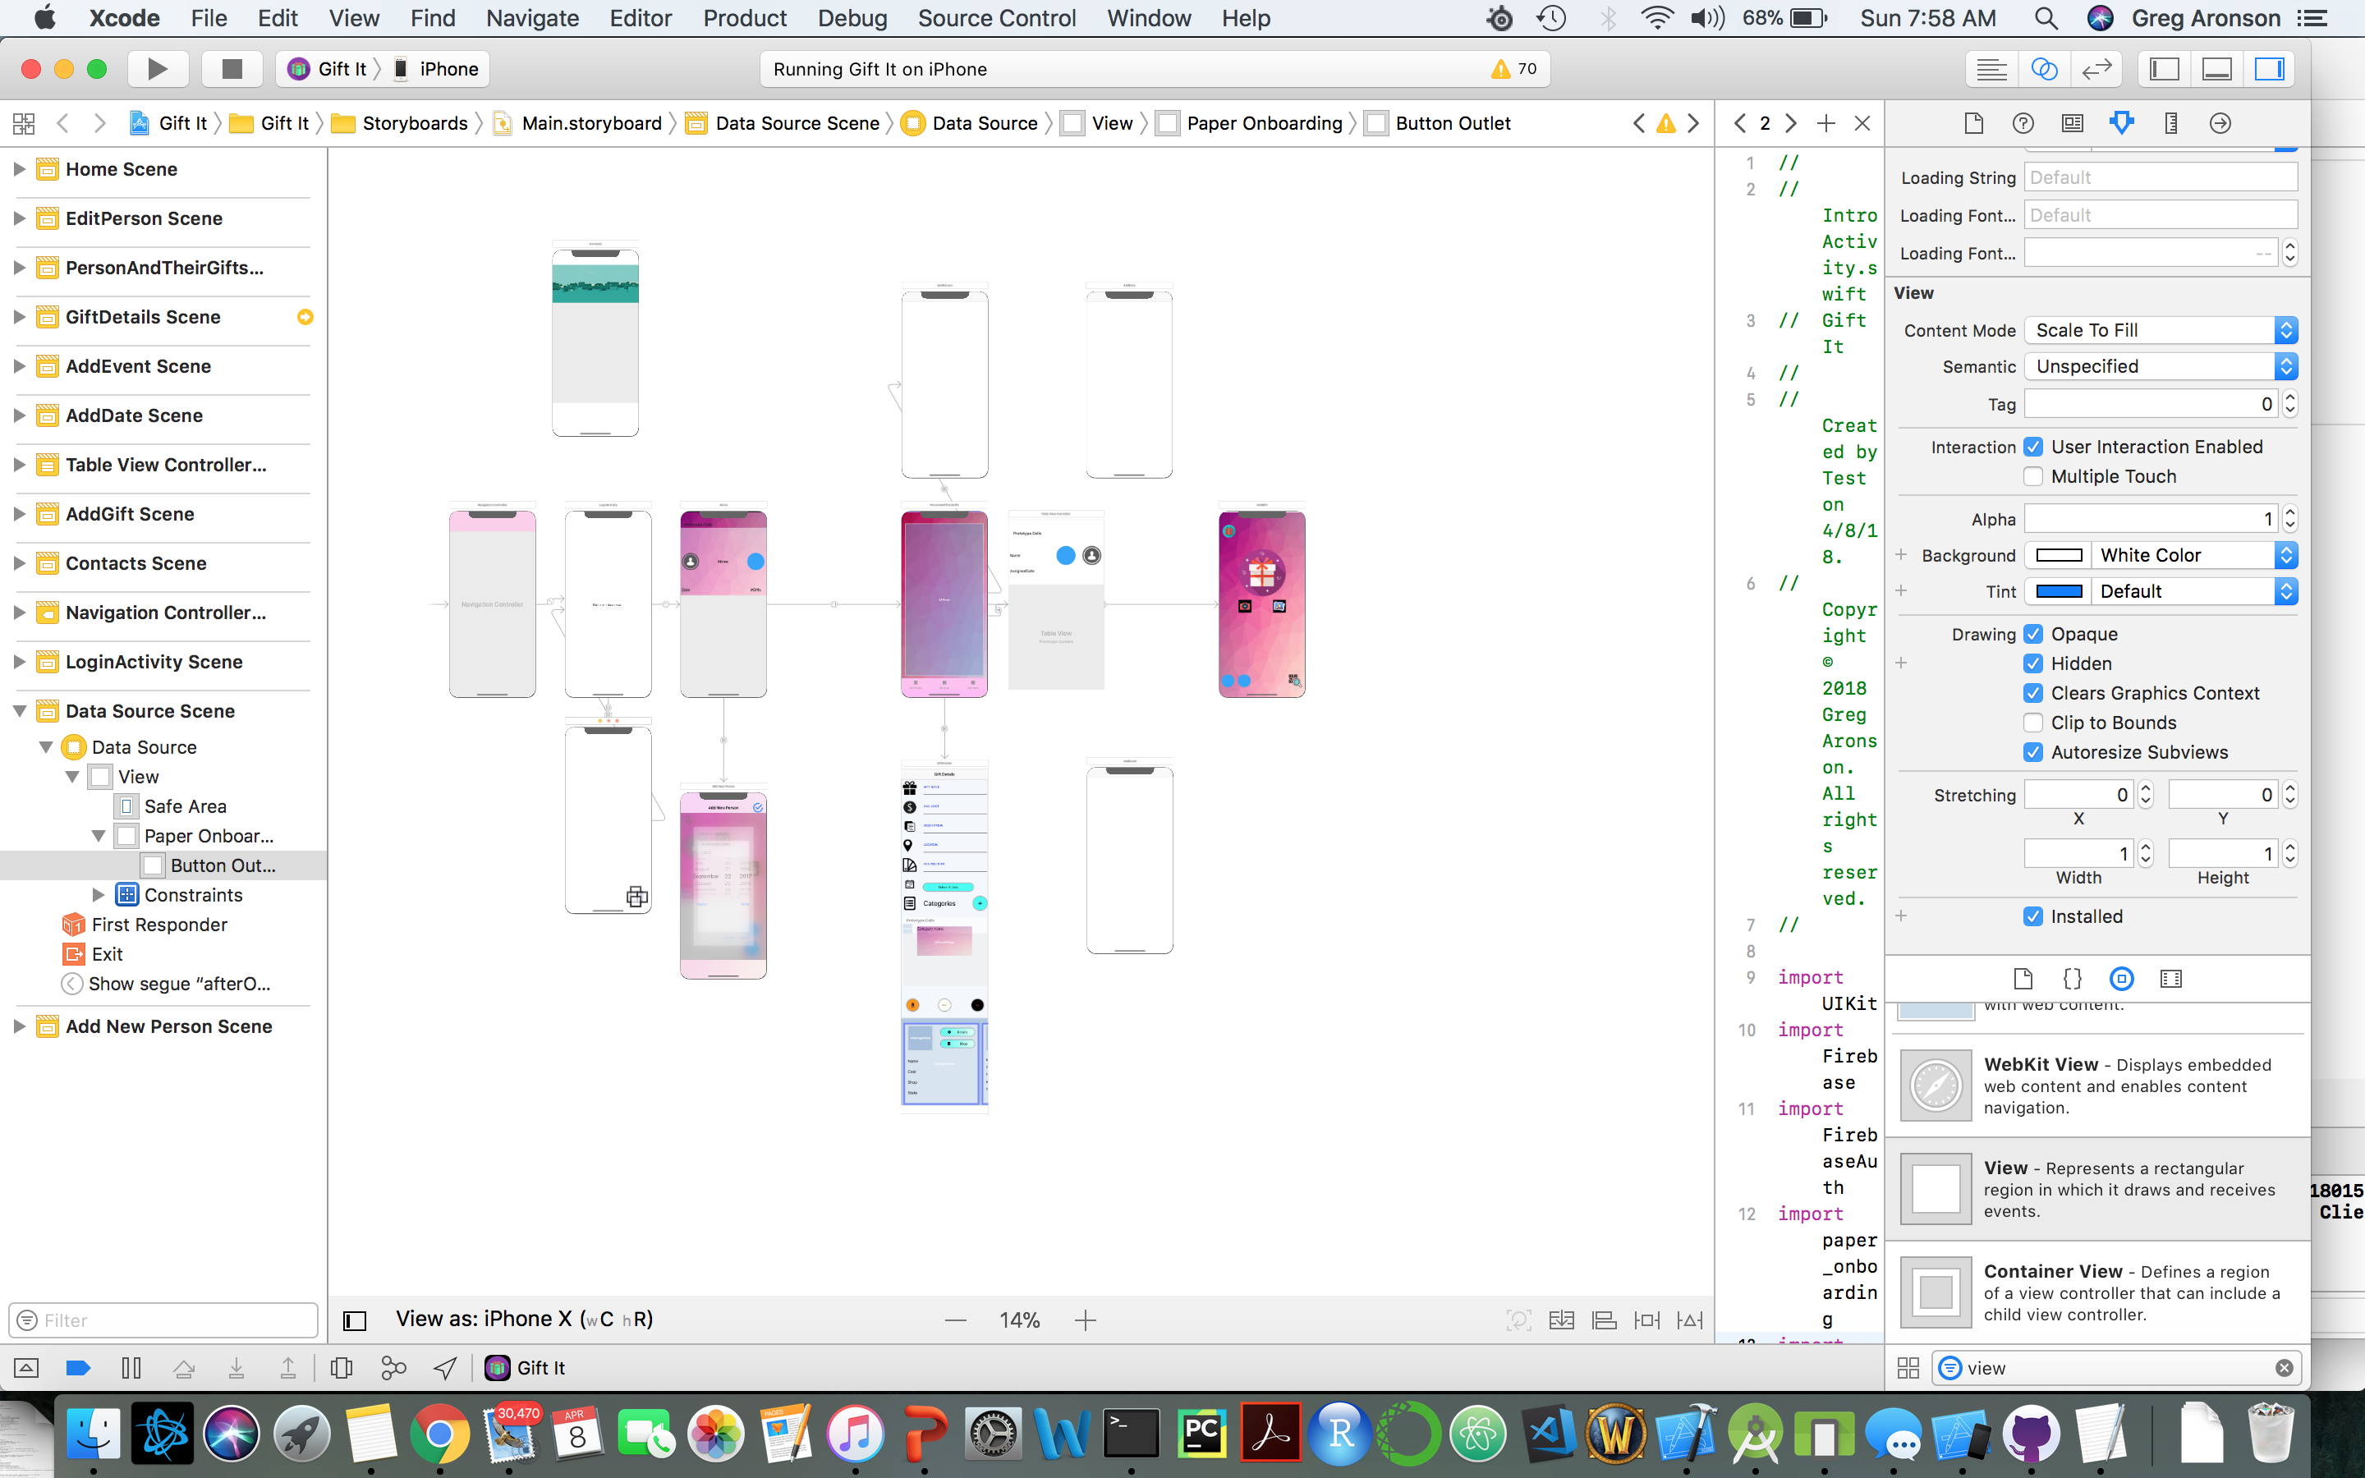
Task: Select the Button Outlet item in outline
Action: pyautogui.click(x=222, y=865)
